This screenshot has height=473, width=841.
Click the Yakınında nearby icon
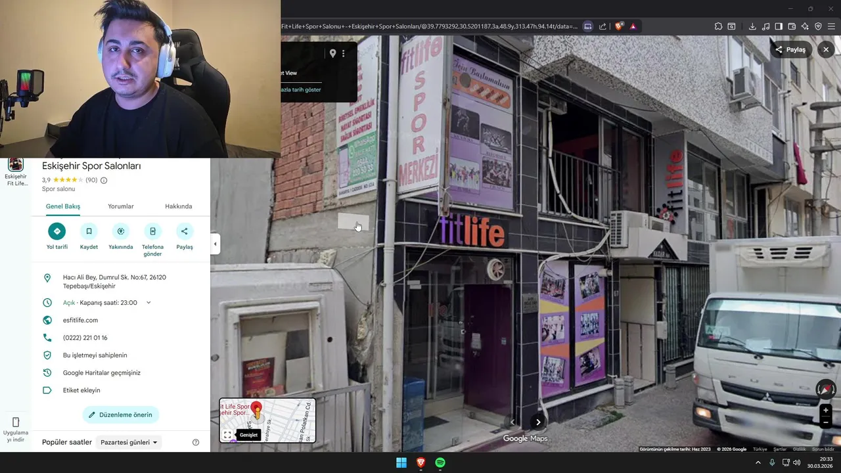(120, 231)
